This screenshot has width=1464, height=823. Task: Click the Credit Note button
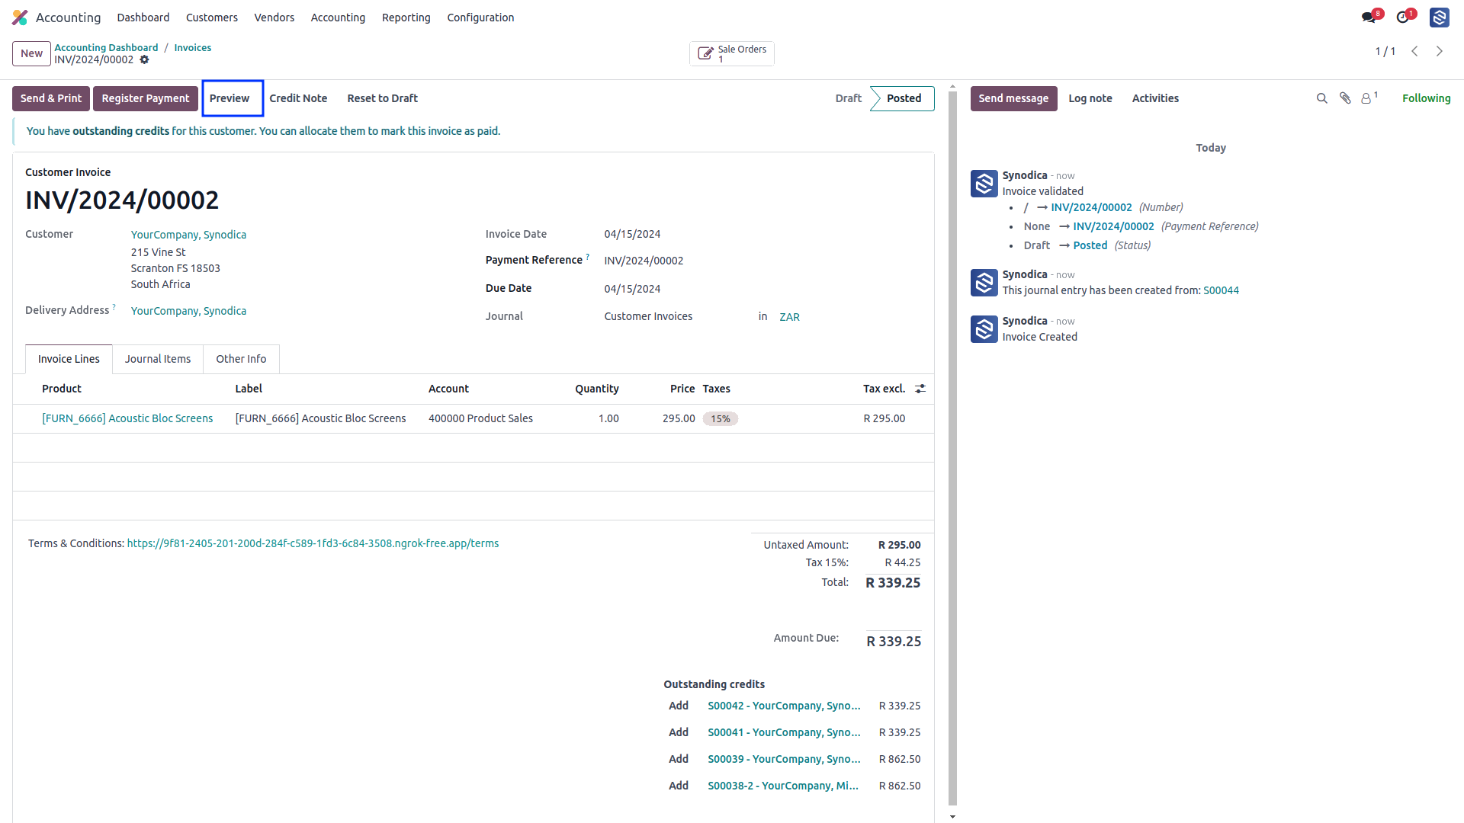(298, 98)
